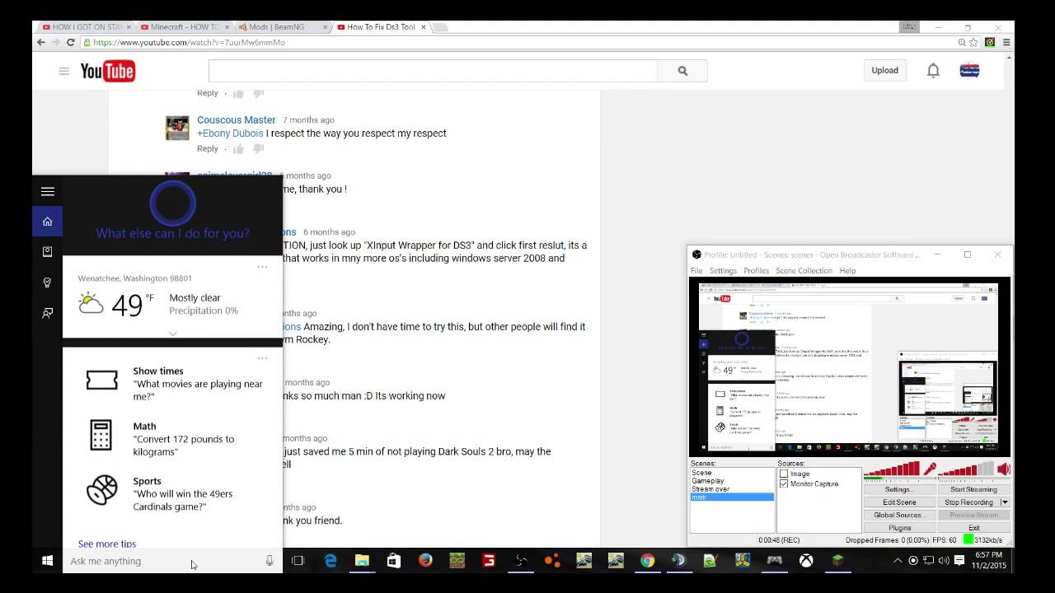Screen dimensions: 1055x593
Task: Launch Firefox from the taskbar
Action: coord(425,561)
